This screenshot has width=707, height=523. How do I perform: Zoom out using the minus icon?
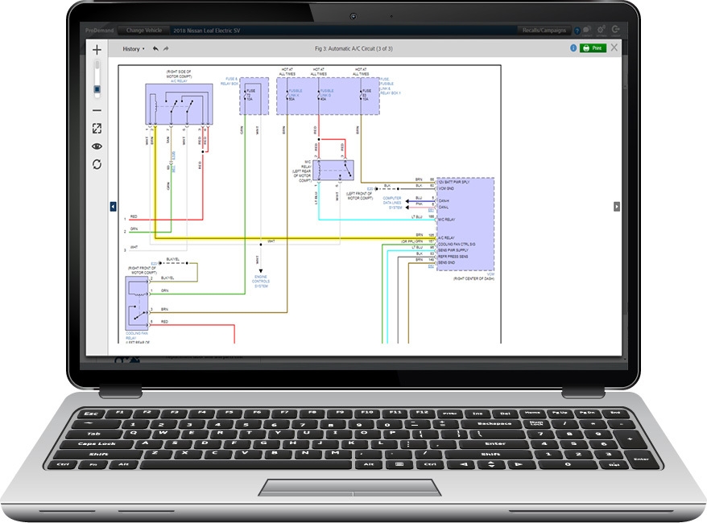click(x=97, y=109)
